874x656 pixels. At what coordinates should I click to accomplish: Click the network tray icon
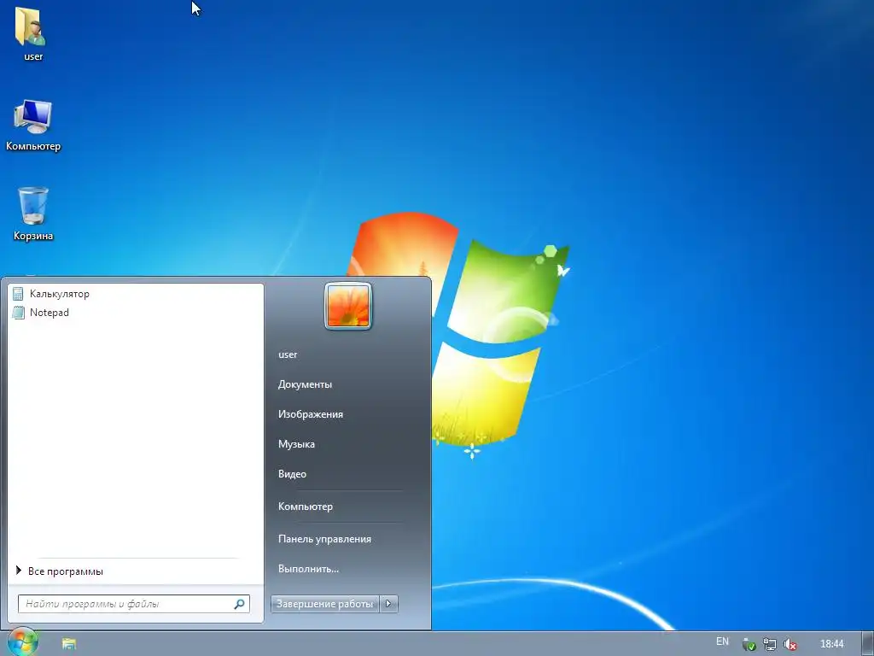770,644
